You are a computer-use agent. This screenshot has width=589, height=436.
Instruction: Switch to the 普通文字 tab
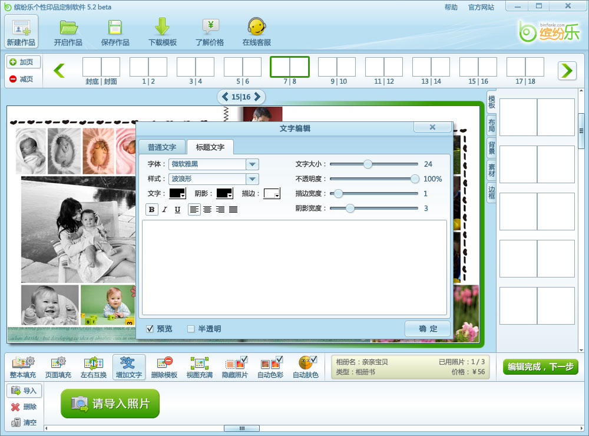click(162, 147)
